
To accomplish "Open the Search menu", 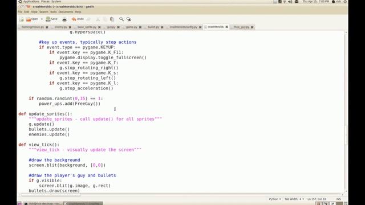I will point(44,12).
